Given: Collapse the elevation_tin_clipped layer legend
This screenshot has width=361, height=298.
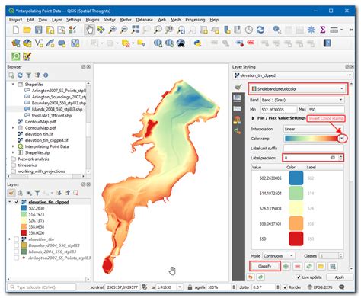Looking at the screenshot, I should pos(10,202).
